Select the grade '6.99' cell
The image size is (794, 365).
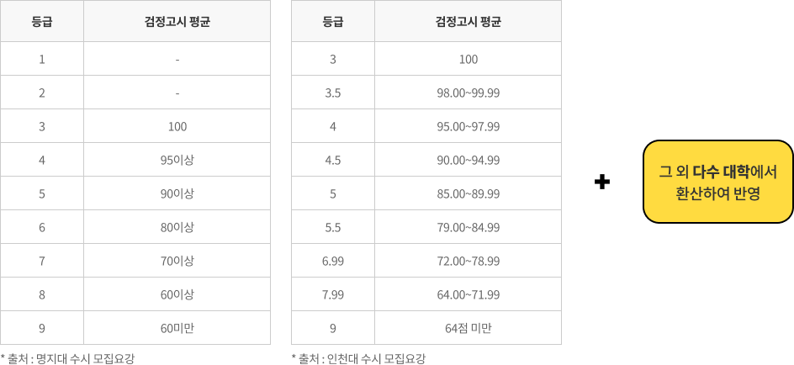coord(333,261)
